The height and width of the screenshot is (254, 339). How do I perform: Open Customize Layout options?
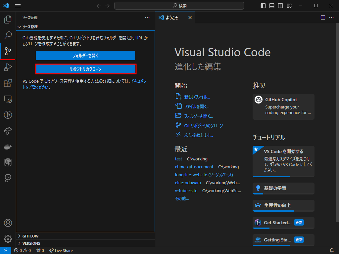coord(289,6)
